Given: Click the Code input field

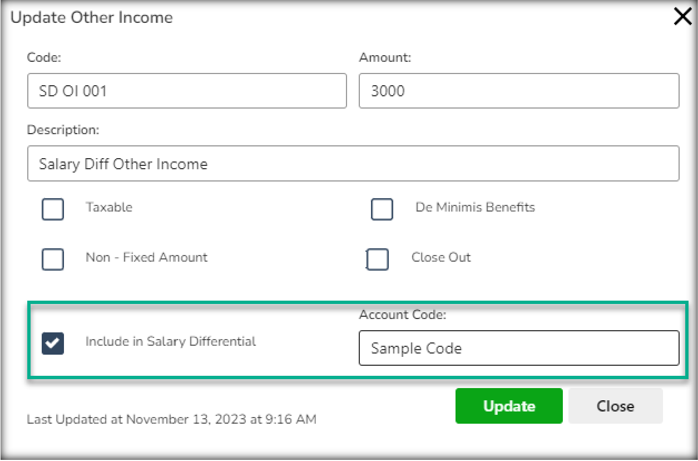Looking at the screenshot, I should click(187, 91).
